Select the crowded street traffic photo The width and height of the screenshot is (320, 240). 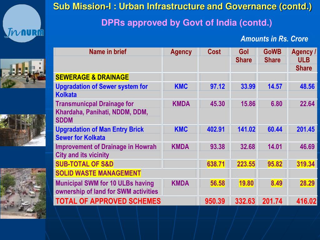23,193
